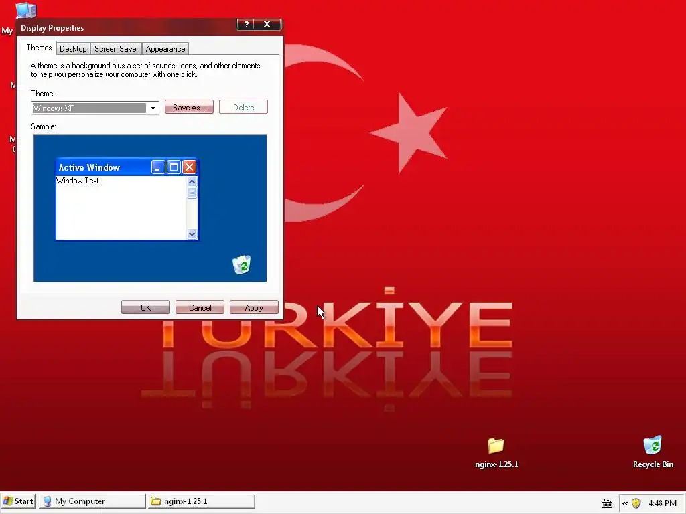Click the Windows security shield tray icon

[x=636, y=503]
